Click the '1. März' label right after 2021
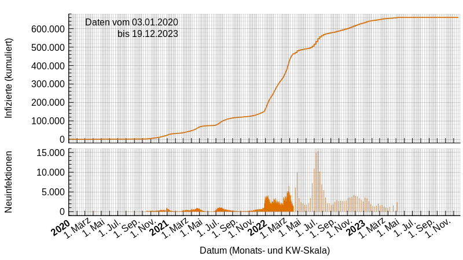 [x=175, y=229]
